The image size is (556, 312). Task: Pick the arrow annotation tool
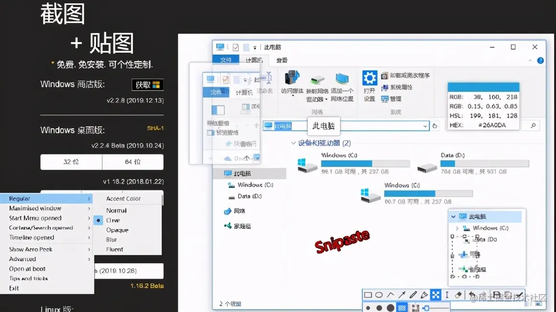[402, 294]
